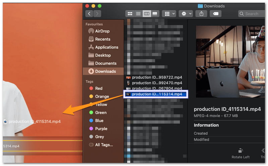Switch to icon view
Screen dimensions: 268x166
(130, 14)
